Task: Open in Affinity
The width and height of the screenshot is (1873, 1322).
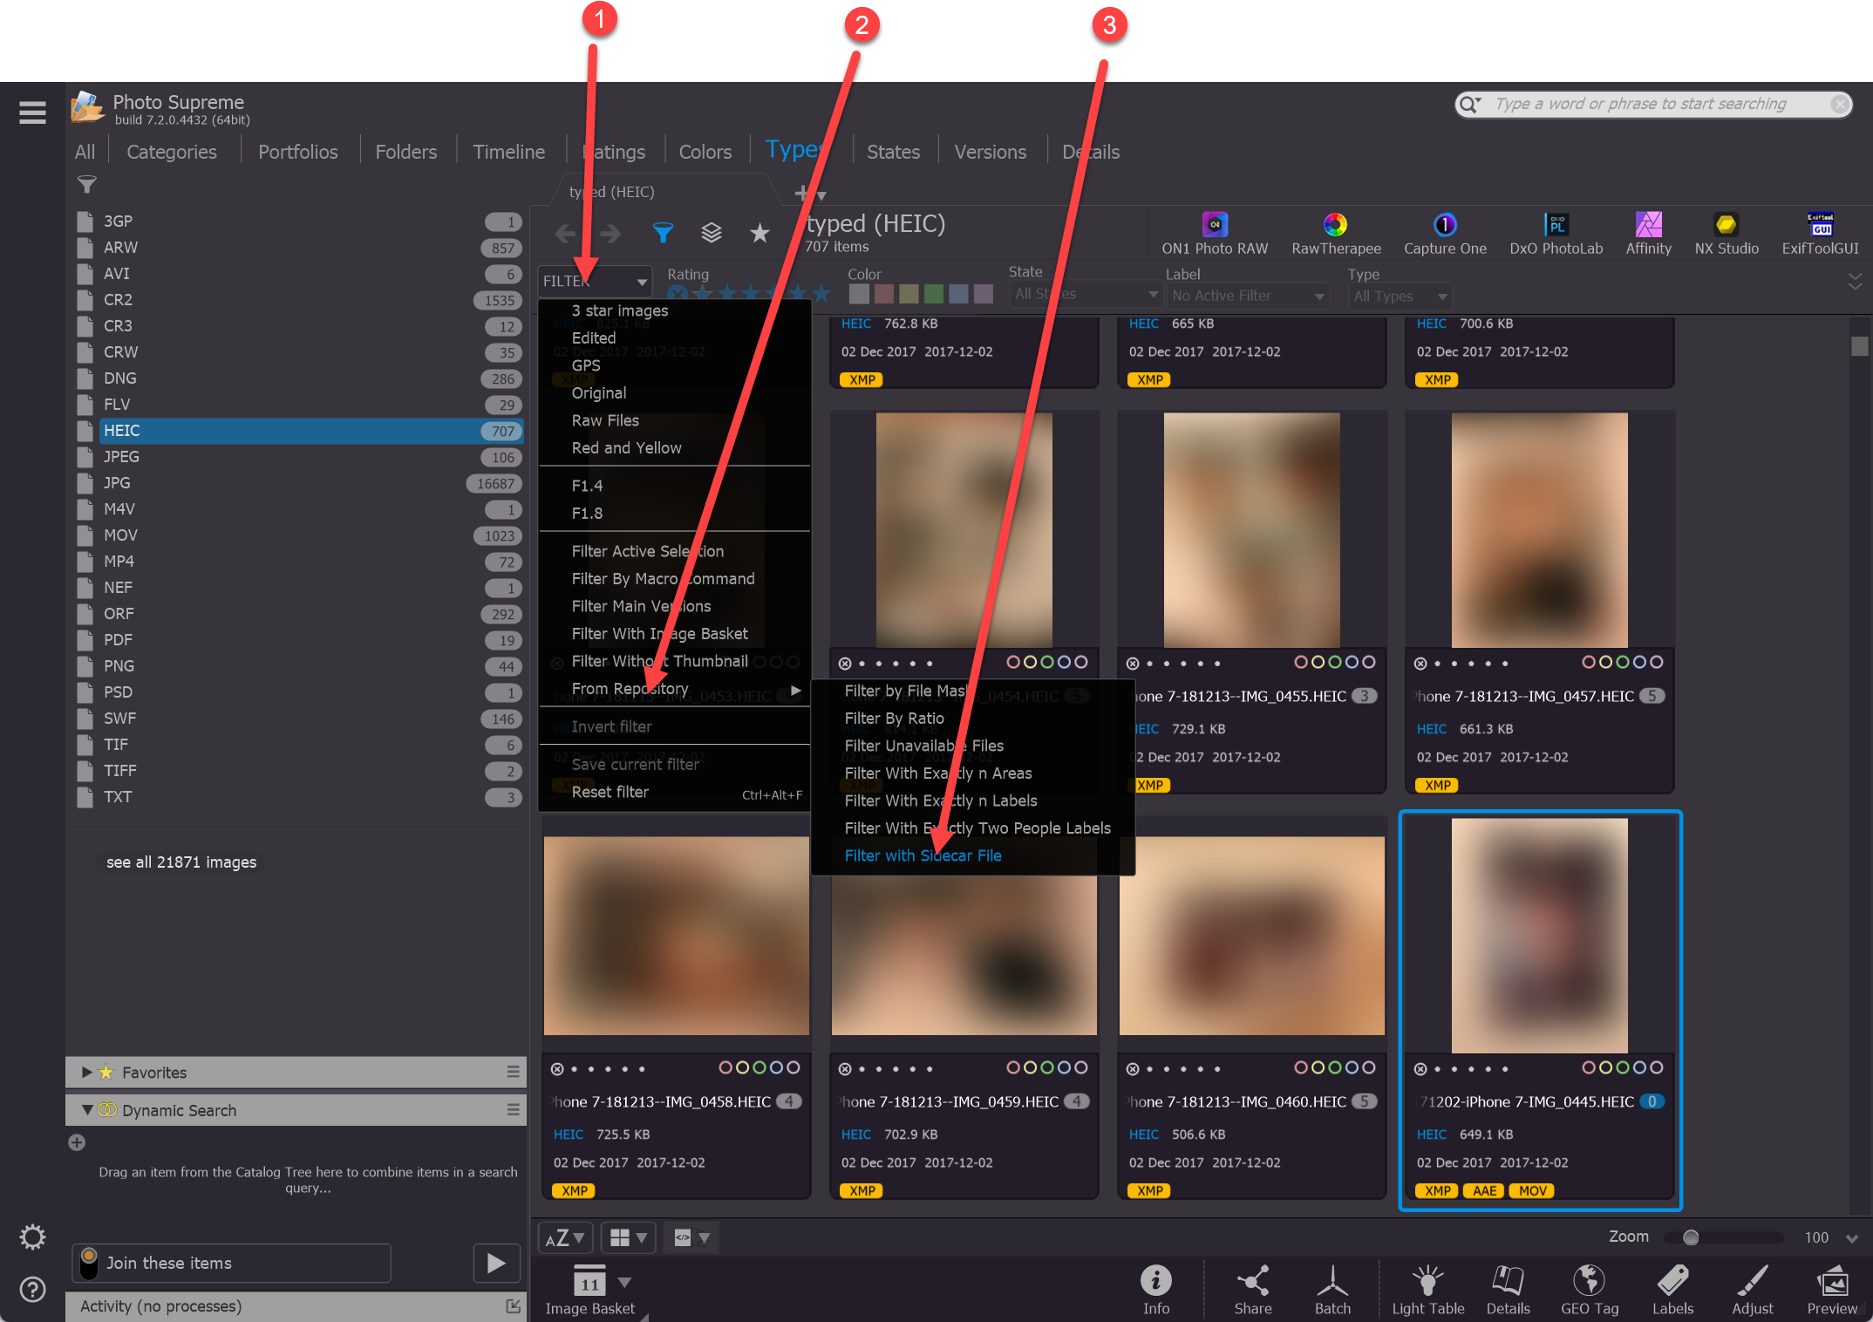Action: pyautogui.click(x=1648, y=234)
